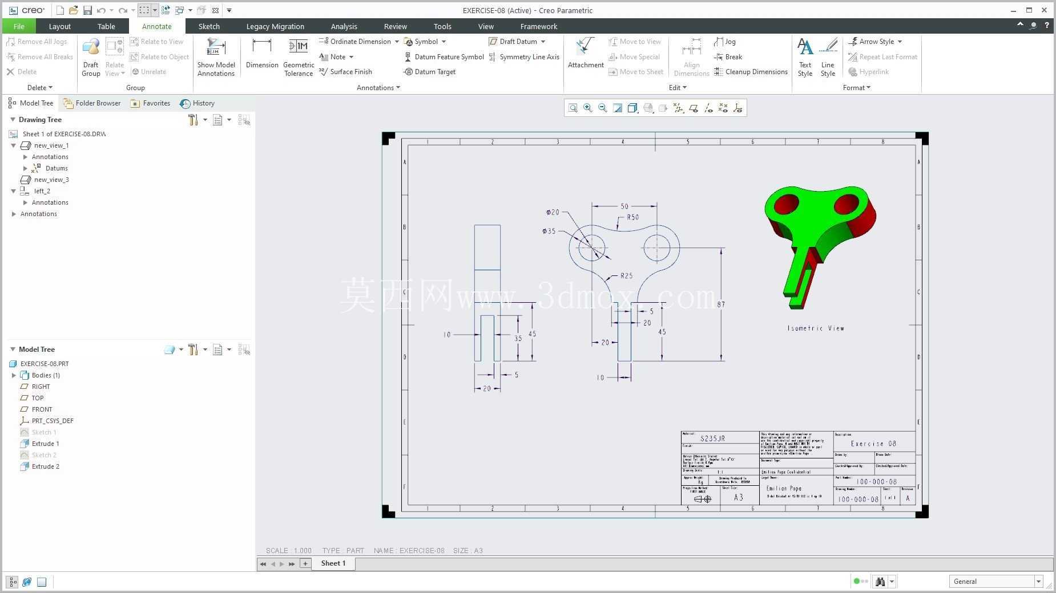Toggle the browser icon in status bar

[27, 582]
